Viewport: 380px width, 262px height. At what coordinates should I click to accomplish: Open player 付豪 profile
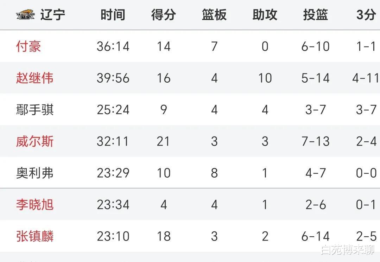point(28,46)
